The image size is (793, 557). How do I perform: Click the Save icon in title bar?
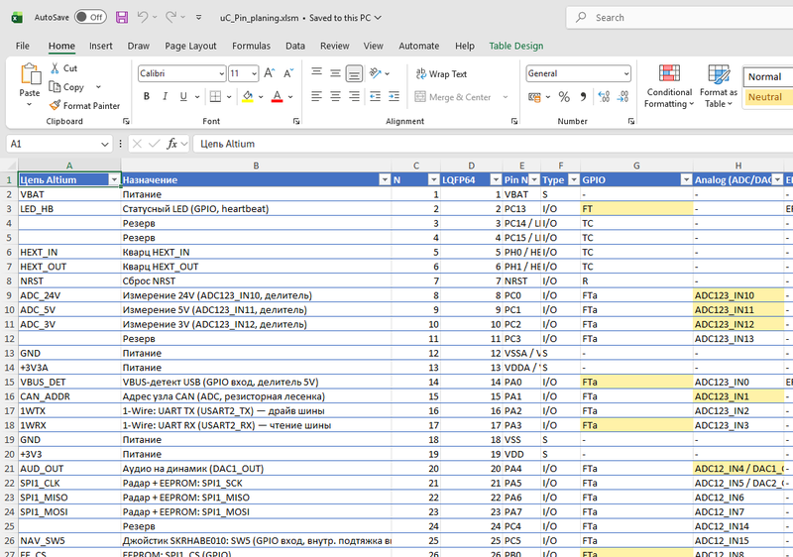pos(122,18)
